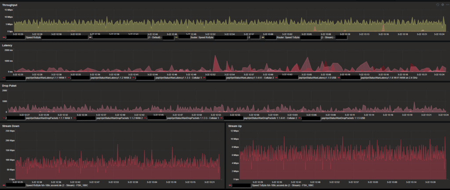Screen dimensions: 450x190
Task: Toggle the '(1 - Default)' series in Throughput legend
Action: (154, 37)
